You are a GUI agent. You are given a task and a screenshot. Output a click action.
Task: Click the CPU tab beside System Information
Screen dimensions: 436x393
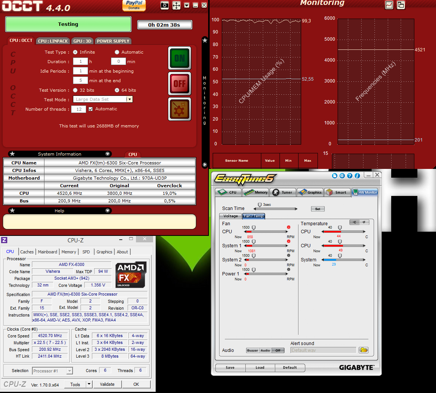[133, 154]
